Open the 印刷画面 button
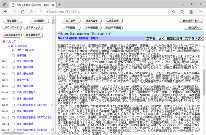Screen dimensions: 206x135 [x=70, y=28]
